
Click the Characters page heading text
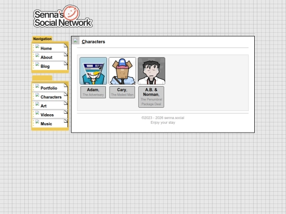pos(93,42)
